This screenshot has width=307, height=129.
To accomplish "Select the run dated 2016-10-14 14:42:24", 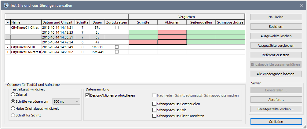I will click(x=58, y=42).
